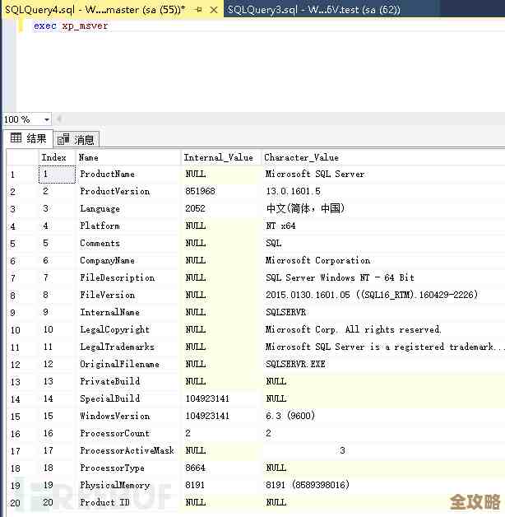Select the LegalTrademarks cell
The height and width of the screenshot is (517, 505).
click(x=128, y=347)
